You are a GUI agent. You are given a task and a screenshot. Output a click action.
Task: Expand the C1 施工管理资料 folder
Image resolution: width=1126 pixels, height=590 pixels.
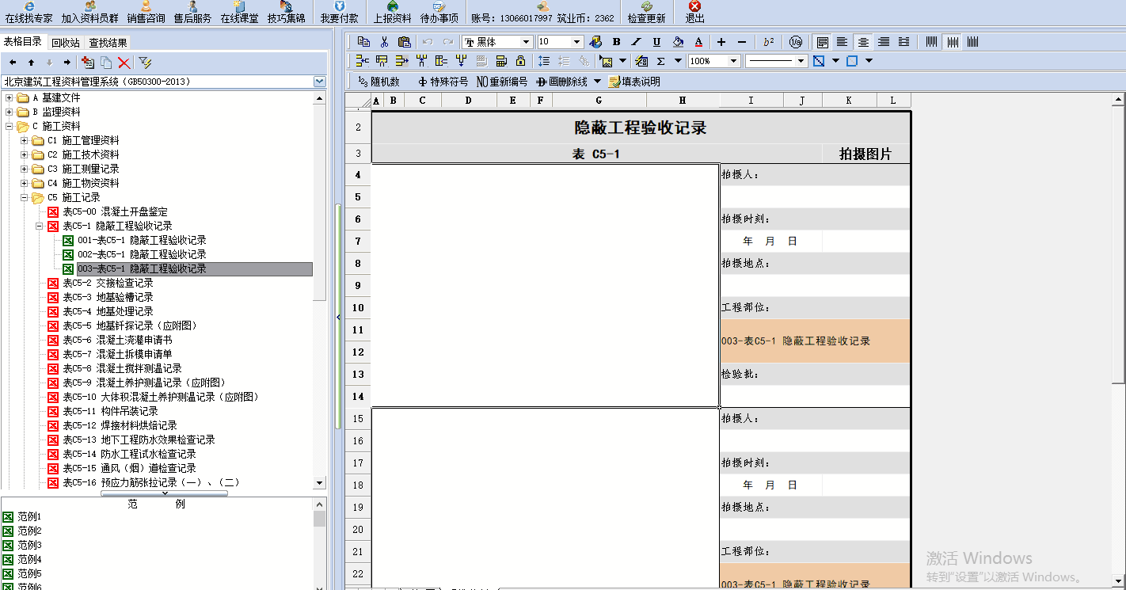coord(25,140)
